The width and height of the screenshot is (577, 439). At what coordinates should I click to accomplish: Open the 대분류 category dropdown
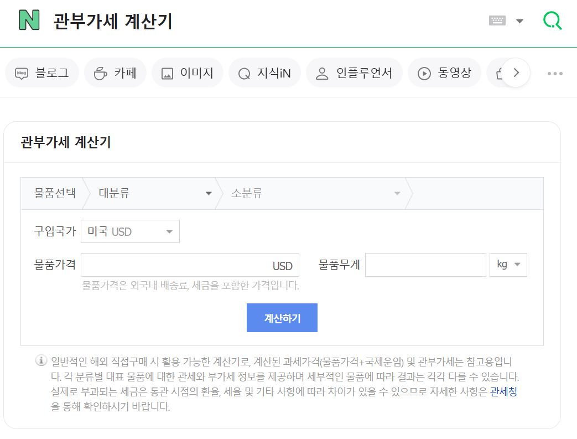(x=155, y=193)
